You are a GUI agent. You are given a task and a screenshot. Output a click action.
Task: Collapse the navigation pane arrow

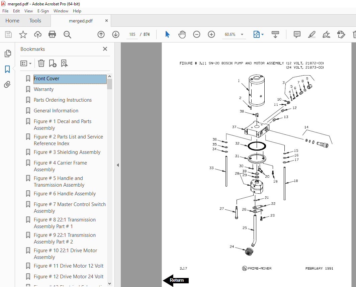point(118,165)
